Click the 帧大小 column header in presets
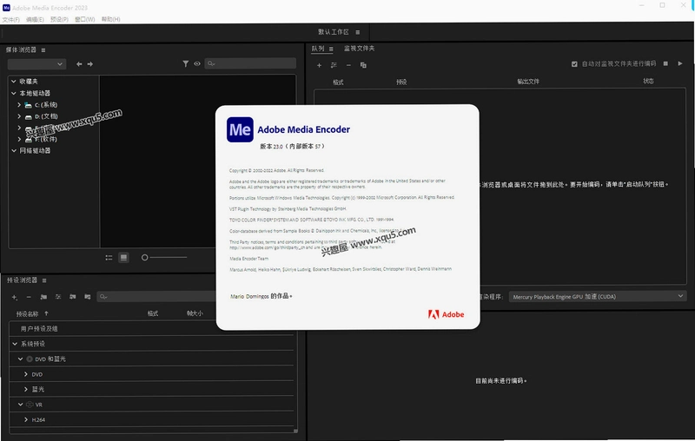695x441 pixels. (195, 313)
